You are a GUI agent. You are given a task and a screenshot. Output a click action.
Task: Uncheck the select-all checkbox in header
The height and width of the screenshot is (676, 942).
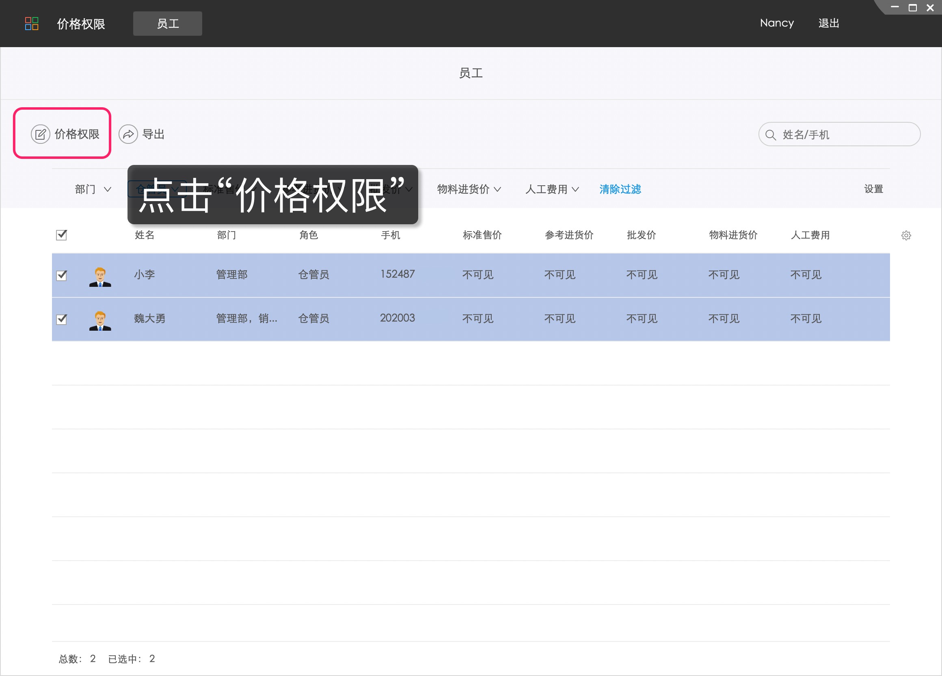click(x=61, y=235)
